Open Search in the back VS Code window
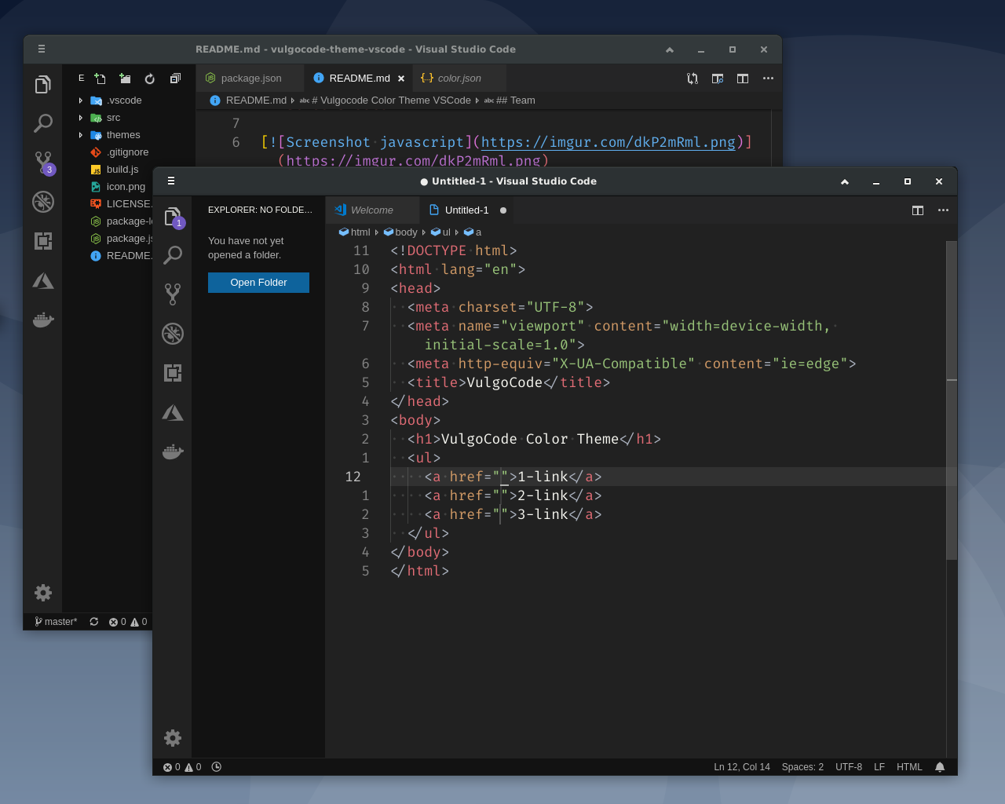Screen dimensions: 1005x804 43,123
